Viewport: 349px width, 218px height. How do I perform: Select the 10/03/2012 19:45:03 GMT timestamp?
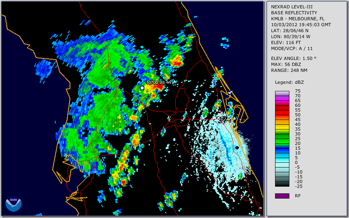pos(301,25)
